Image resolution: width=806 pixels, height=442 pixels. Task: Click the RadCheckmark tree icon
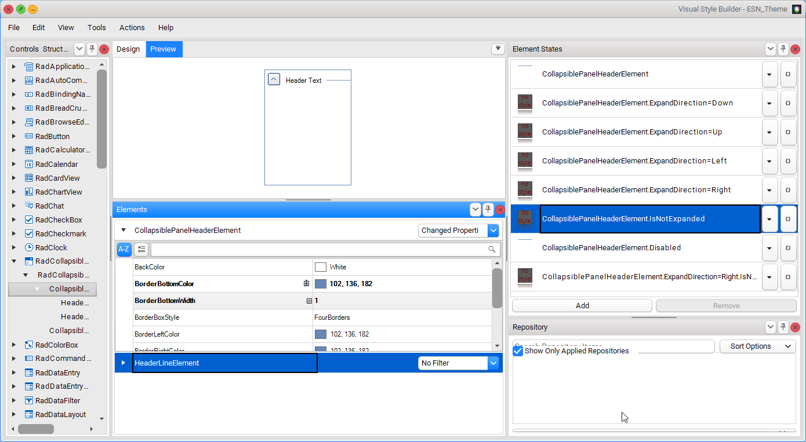pos(29,233)
